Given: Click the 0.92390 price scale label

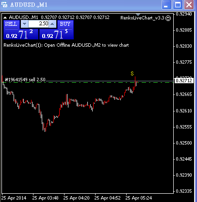Looking at the screenshot, I should [183, 175].
